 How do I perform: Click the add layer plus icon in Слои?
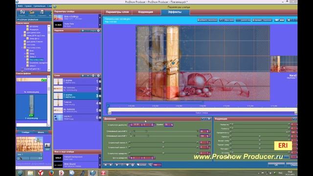(83, 76)
